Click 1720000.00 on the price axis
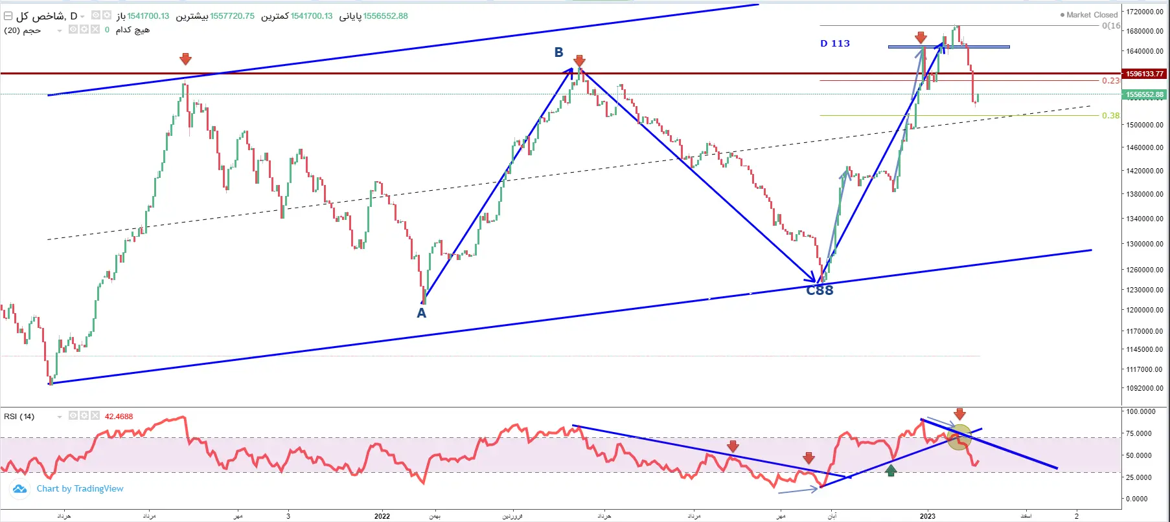Image resolution: width=1170 pixels, height=522 pixels. pos(1145,12)
